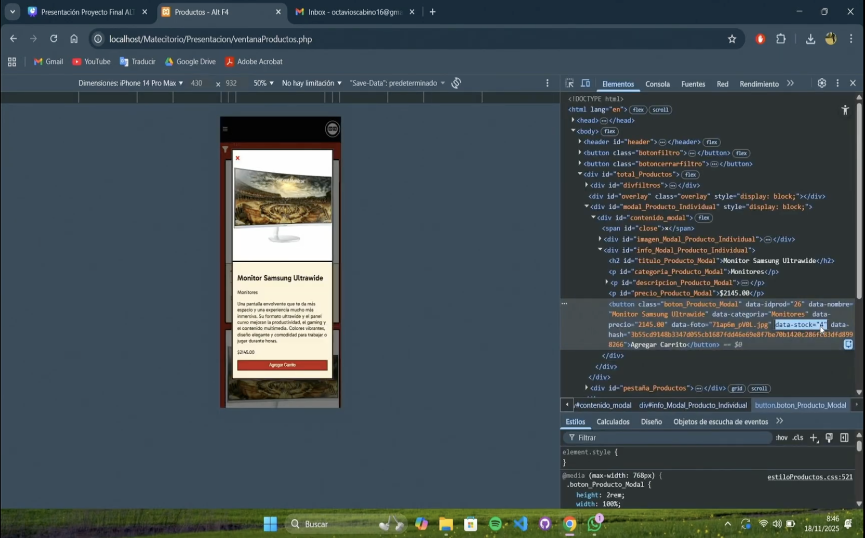Click the Filtrar styles filter field
865x538 pixels.
click(669, 437)
